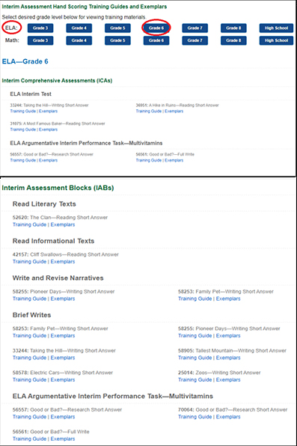297x446 pixels.
Task: Click 'Interim Comprehensive Assessments (ICAs)' heading
Action: click(x=57, y=81)
